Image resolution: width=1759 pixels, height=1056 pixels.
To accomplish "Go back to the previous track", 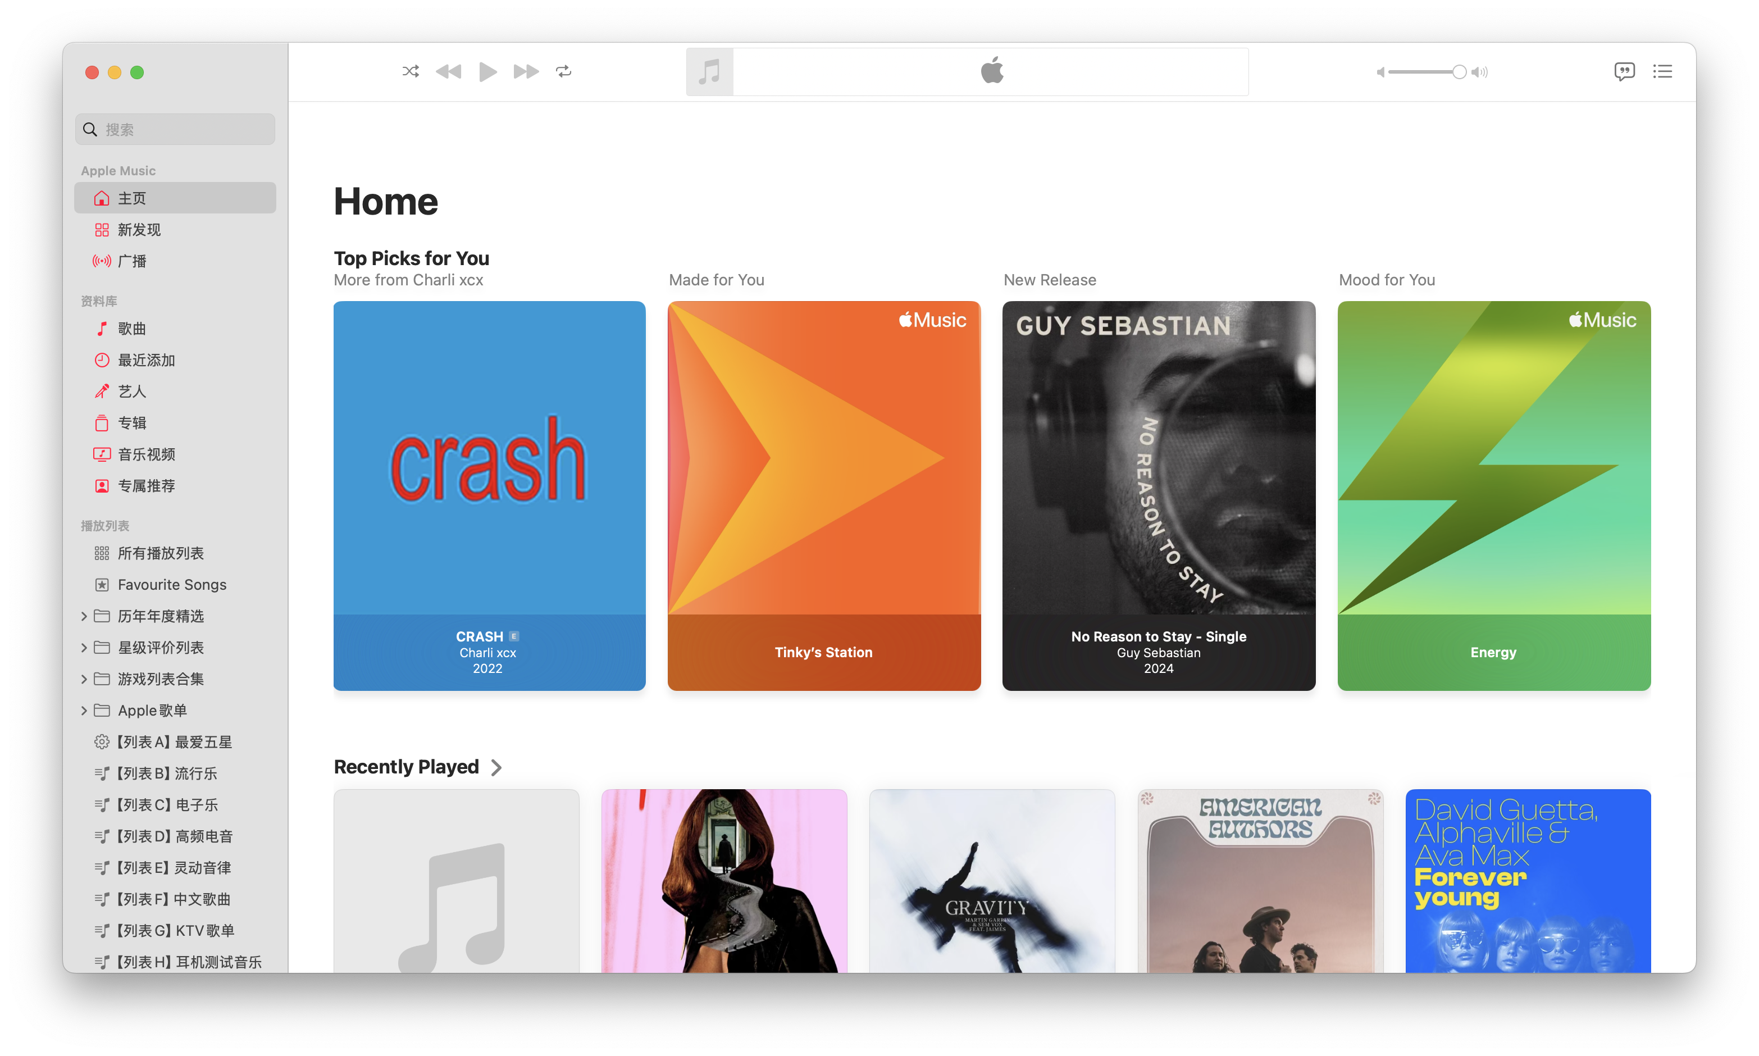I will click(x=449, y=71).
